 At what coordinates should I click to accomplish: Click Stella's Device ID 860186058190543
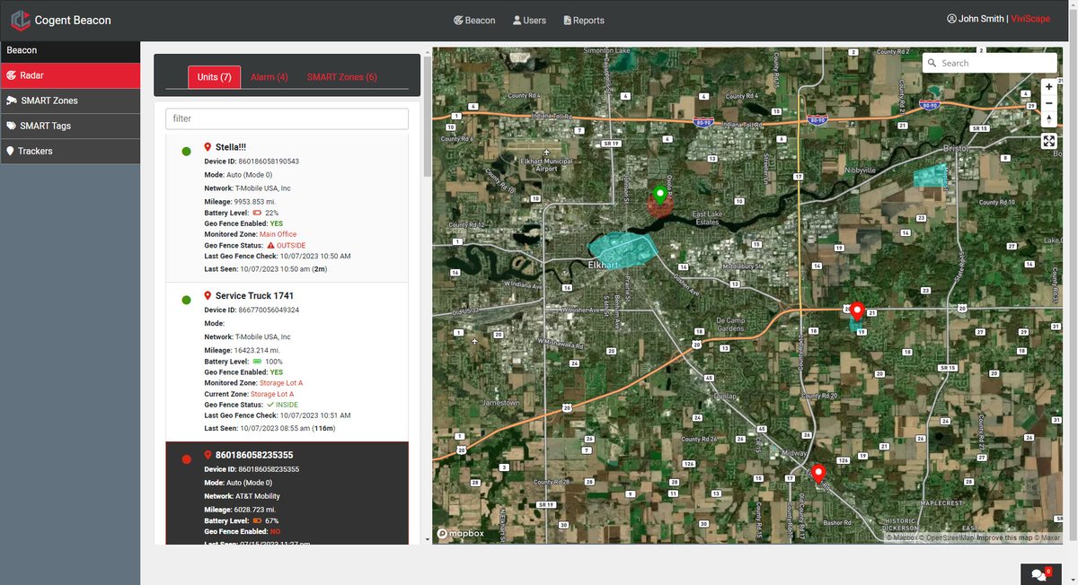(269, 162)
